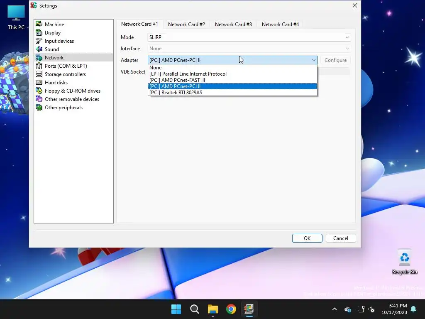425x319 pixels.
Task: Confirm settings with OK button
Action: (307, 238)
